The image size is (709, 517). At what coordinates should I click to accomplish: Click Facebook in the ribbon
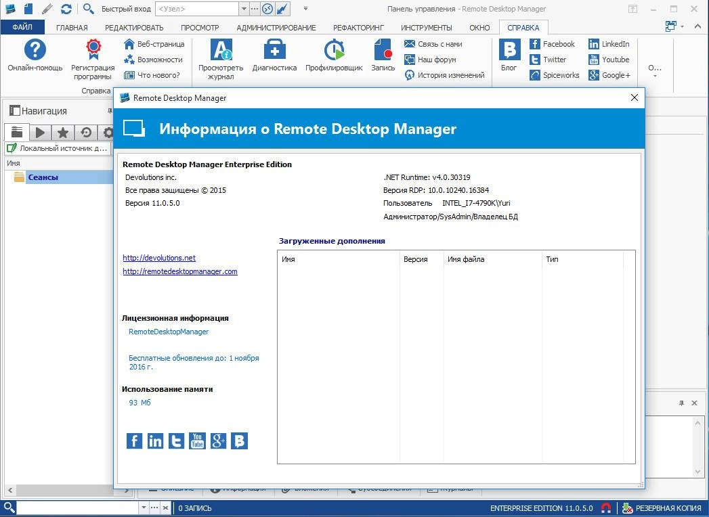pyautogui.click(x=552, y=44)
